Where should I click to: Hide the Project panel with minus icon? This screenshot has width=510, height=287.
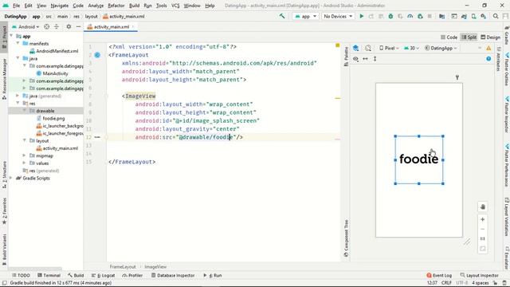78,26
